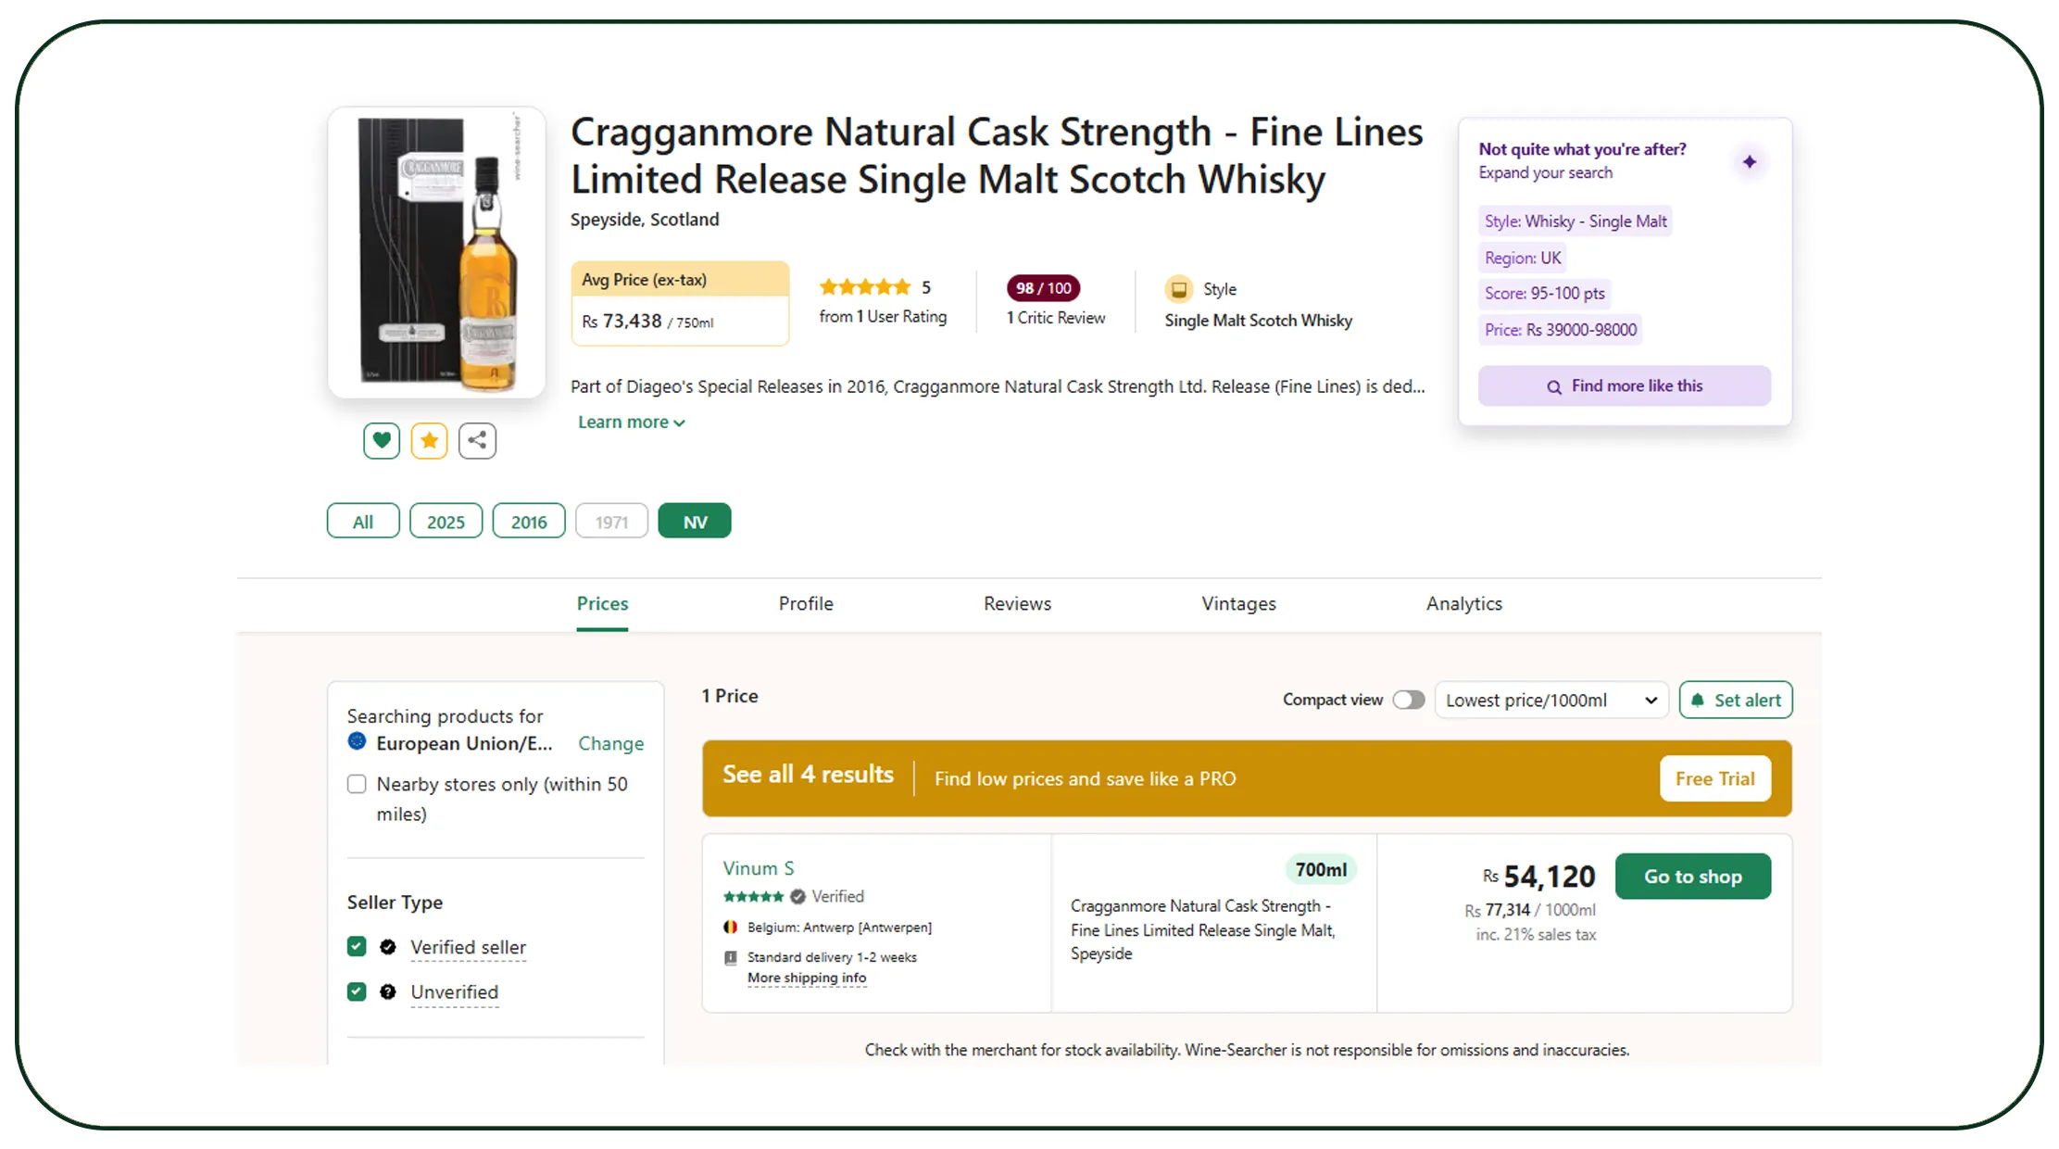
Task: Switch to the Reviews tab
Action: coord(1017,603)
